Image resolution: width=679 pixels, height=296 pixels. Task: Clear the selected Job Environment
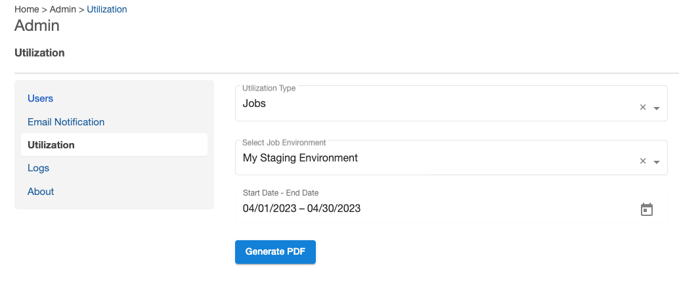click(643, 161)
